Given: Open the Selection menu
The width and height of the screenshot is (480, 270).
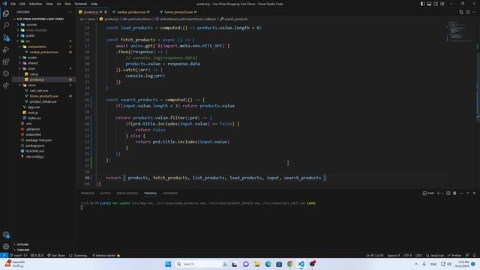Looking at the screenshot, I should pyautogui.click(x=35, y=4).
